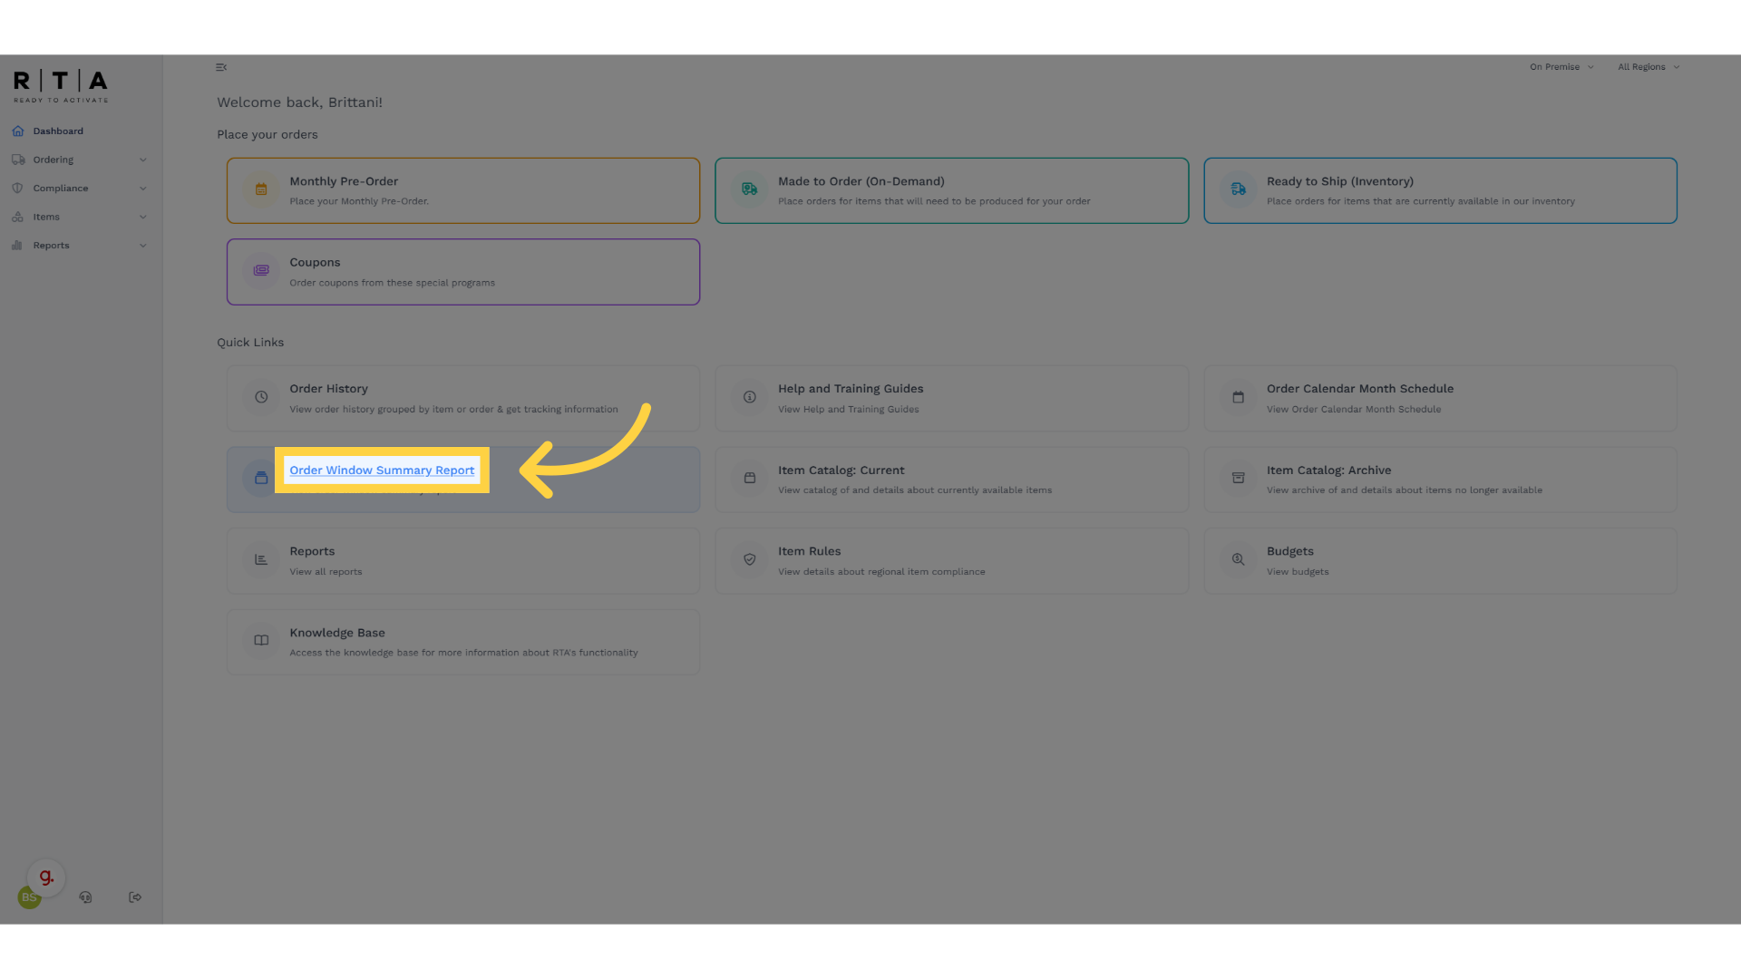The width and height of the screenshot is (1741, 979).
Task: Click the logout icon in sidebar footer
Action: point(135,897)
